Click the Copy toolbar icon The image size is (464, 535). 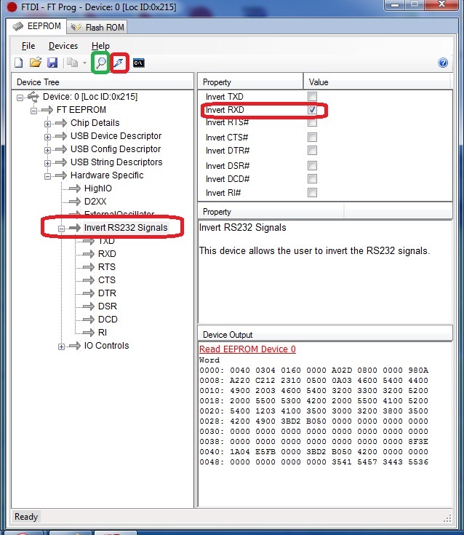pyautogui.click(x=72, y=63)
